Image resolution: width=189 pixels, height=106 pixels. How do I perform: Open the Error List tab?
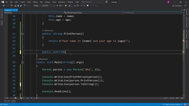7,101
